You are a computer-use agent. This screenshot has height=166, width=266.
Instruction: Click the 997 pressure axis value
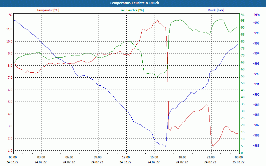[x=257, y=23]
